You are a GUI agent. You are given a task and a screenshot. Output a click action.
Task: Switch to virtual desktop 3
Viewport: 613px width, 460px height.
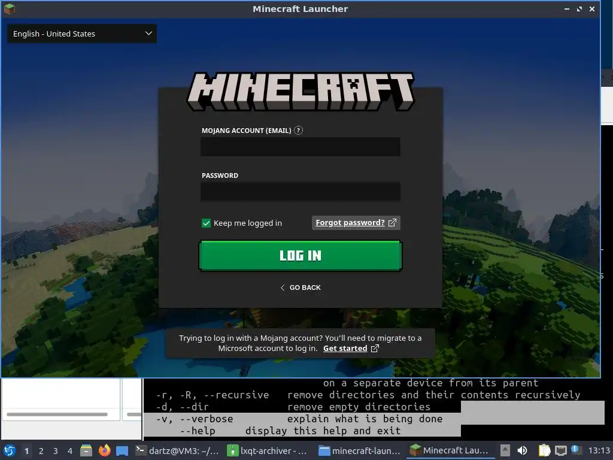(56, 451)
